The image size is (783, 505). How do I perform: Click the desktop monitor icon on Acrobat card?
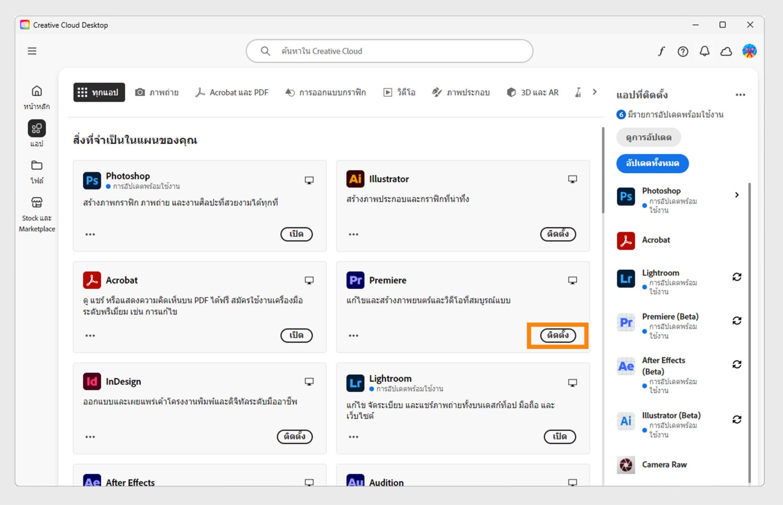pyautogui.click(x=309, y=280)
